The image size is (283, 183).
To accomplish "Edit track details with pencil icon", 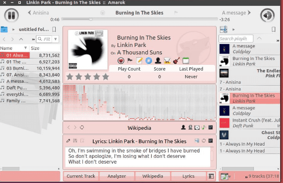I will pos(140,61).
